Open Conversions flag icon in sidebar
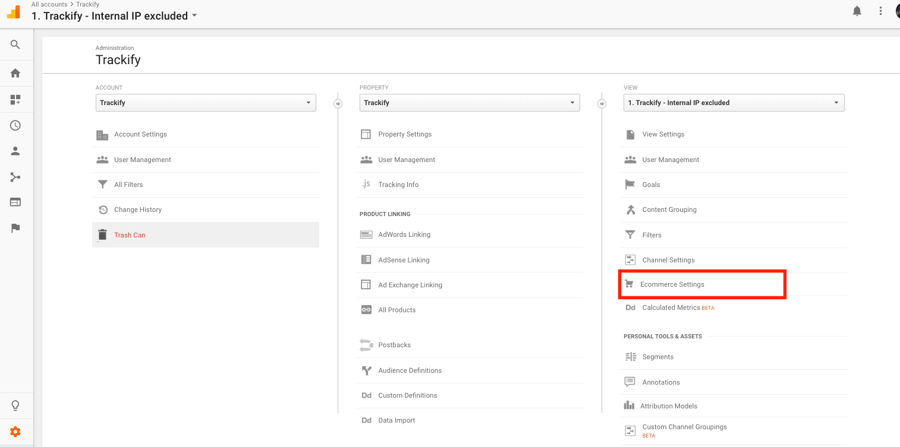Image resolution: width=900 pixels, height=447 pixels. (x=15, y=229)
